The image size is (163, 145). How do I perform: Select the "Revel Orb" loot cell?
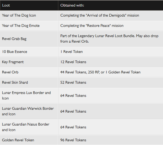(10, 72)
